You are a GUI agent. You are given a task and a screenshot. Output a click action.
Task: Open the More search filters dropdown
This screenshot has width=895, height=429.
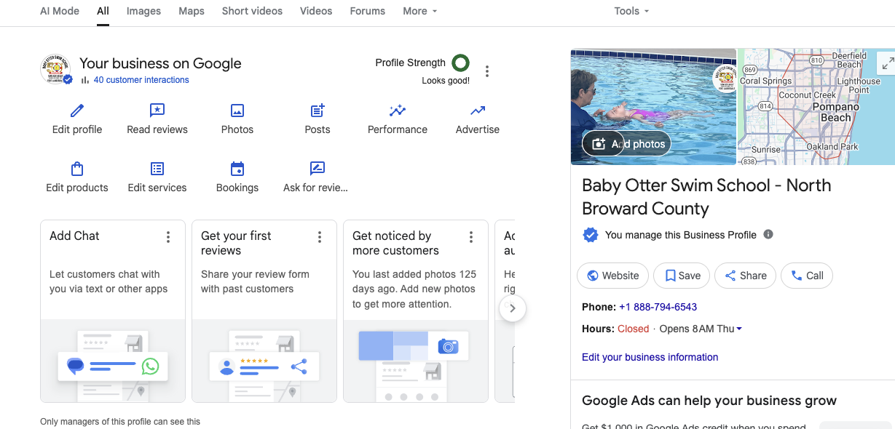(x=420, y=11)
